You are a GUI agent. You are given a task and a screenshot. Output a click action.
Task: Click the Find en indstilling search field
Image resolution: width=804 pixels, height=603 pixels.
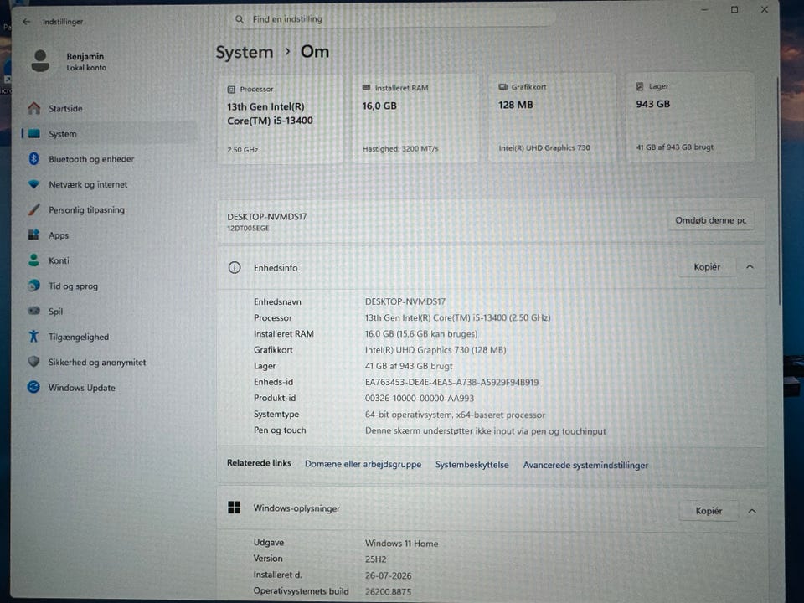(x=392, y=19)
